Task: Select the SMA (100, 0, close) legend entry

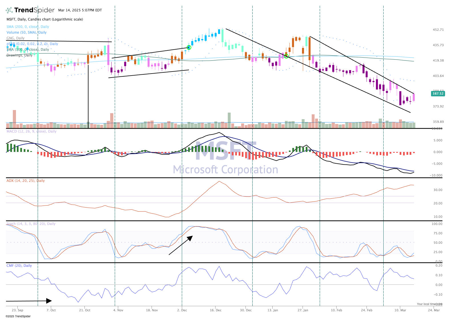Action: coord(28,50)
